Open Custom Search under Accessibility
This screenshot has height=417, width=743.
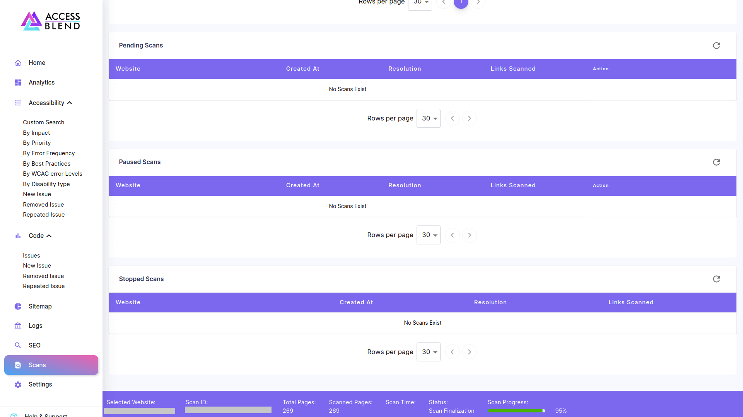click(x=44, y=122)
